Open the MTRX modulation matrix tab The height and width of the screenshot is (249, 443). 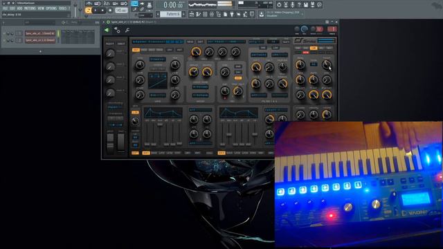(x=209, y=153)
